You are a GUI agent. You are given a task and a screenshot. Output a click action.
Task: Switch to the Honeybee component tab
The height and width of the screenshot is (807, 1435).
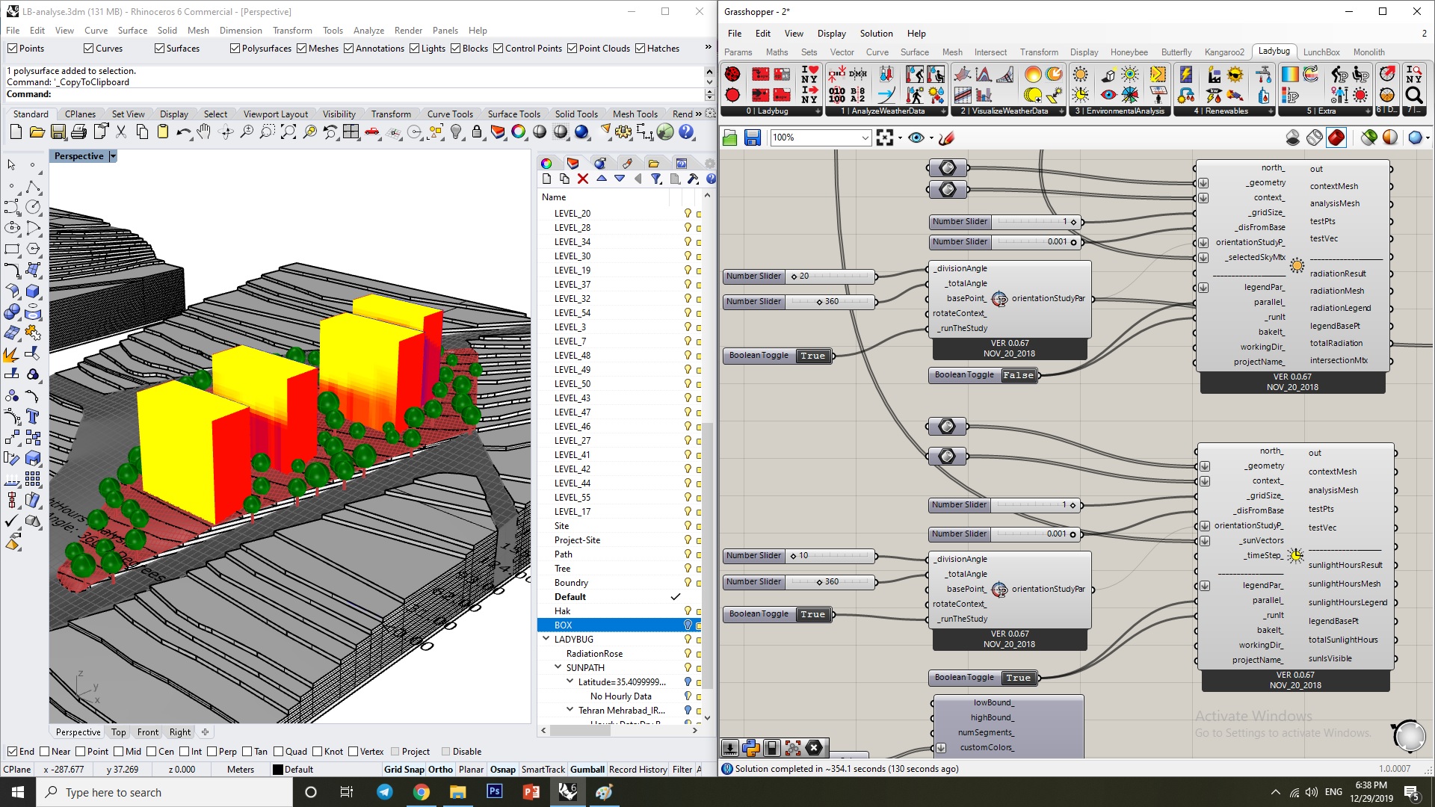click(x=1129, y=52)
